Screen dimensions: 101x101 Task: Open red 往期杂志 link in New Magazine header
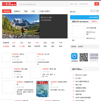tap(94, 22)
